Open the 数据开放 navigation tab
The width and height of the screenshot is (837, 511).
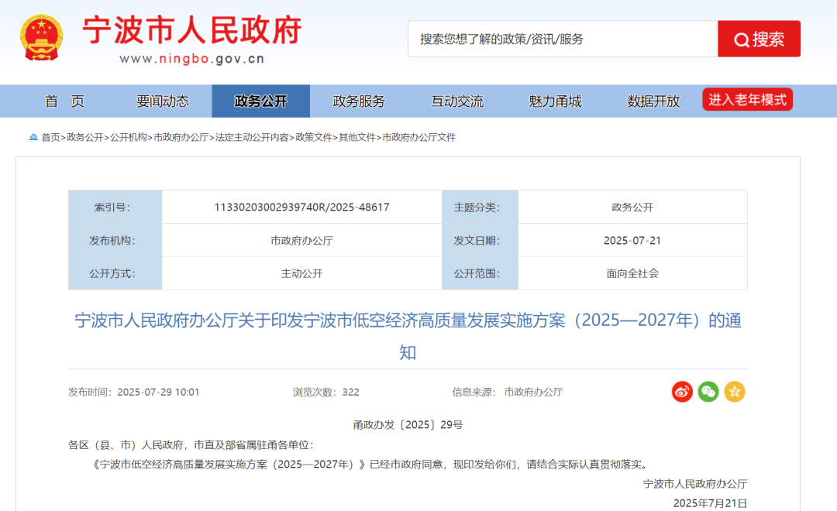coord(653,101)
